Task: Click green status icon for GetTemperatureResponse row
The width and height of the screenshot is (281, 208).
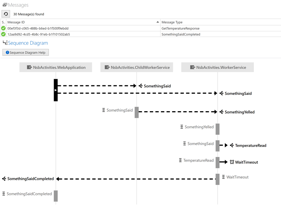Action: 3,28
